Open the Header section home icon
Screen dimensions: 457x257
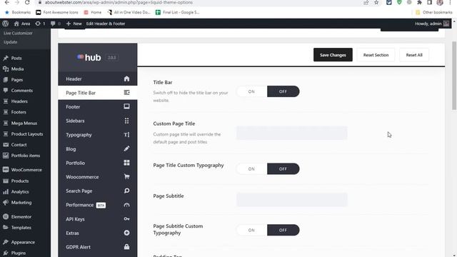coord(126,79)
